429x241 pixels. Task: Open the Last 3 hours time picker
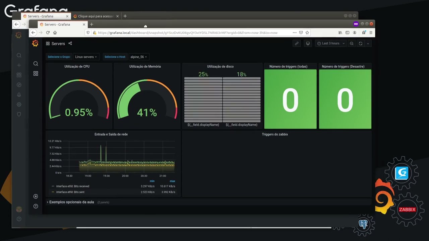tap(330, 44)
